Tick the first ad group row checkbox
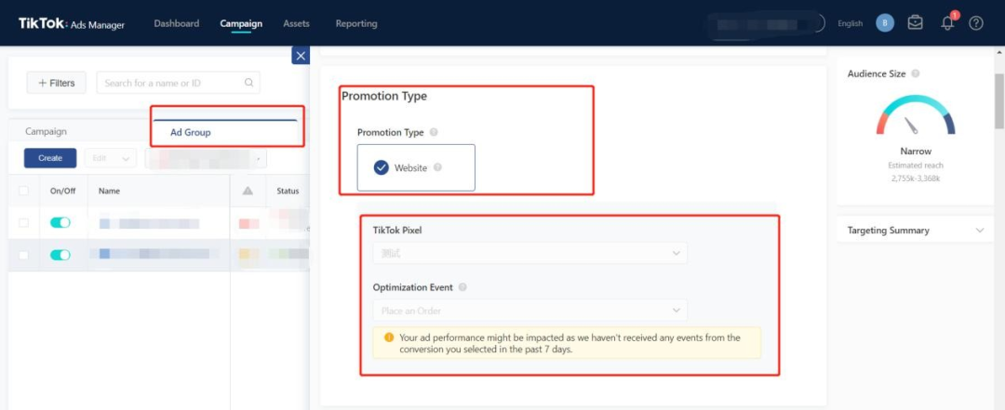Screen dimensions: 1005x410 23,223
